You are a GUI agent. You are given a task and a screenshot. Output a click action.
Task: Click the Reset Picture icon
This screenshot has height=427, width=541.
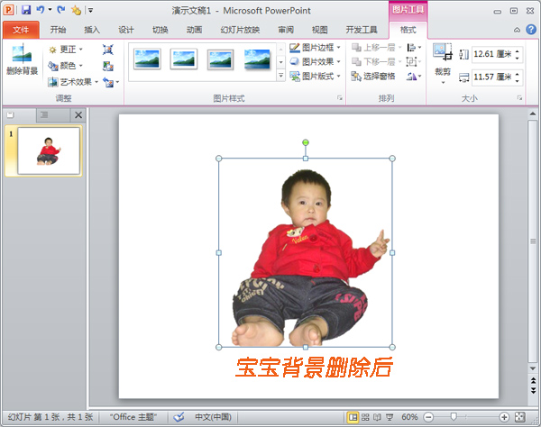108,82
